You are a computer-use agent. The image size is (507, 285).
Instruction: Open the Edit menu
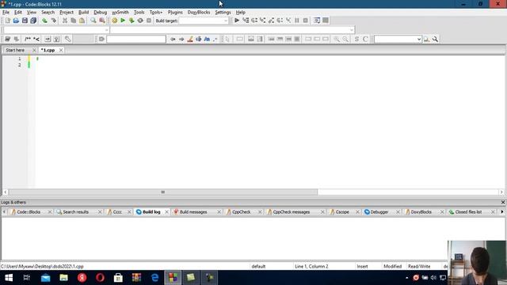[18, 13]
